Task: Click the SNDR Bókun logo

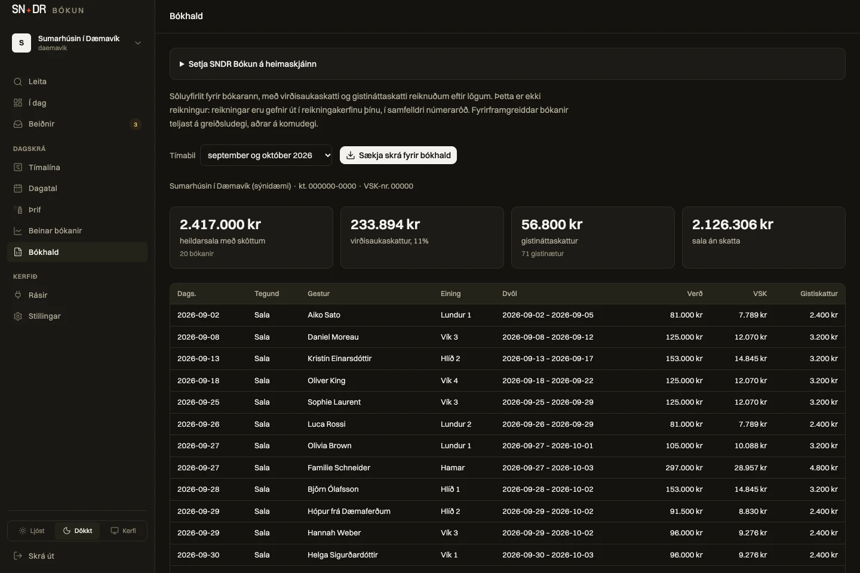Action: [x=48, y=10]
